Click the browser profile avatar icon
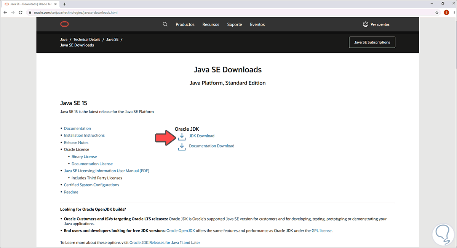Screen dimensions: 457x248 446,12
